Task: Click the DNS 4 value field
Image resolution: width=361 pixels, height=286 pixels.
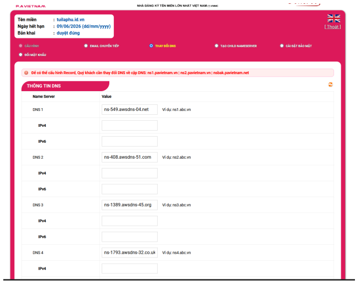Action: point(130,253)
